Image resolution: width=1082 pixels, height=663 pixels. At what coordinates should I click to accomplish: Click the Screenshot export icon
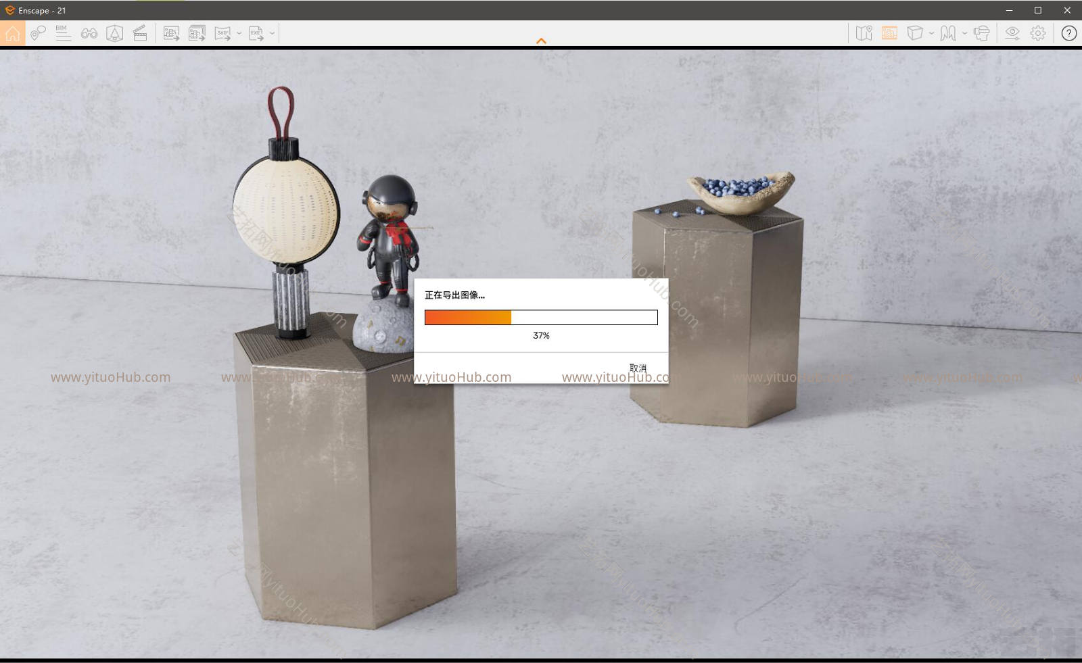pyautogui.click(x=172, y=33)
